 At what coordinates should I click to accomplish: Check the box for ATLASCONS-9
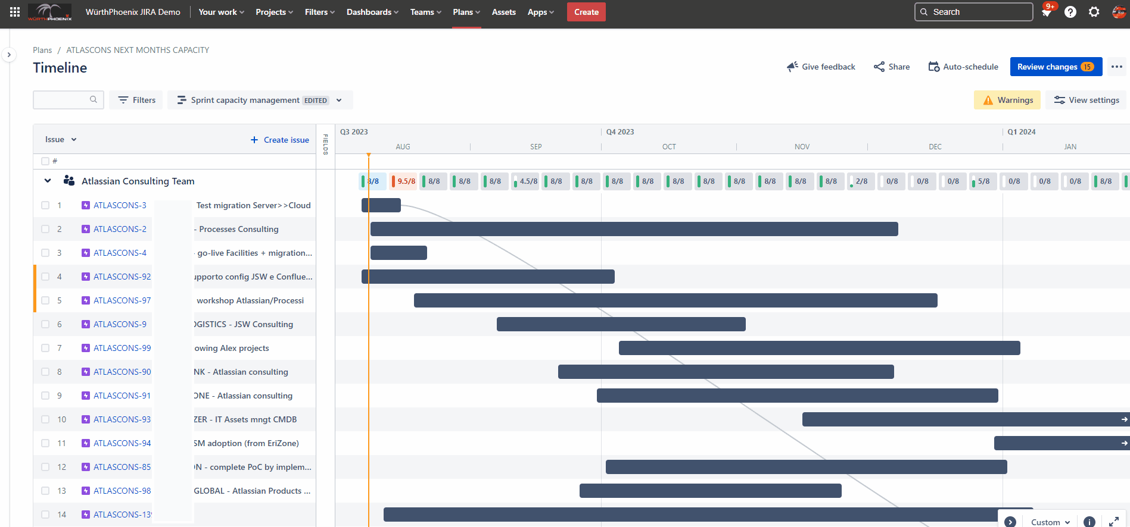(x=45, y=324)
